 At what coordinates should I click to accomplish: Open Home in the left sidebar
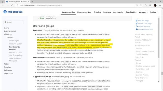(6, 28)
